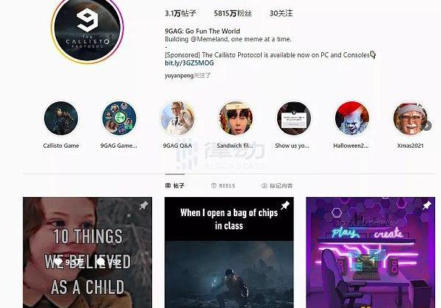
Task: Open the 10 Things We Believed post
Action: coord(87,253)
